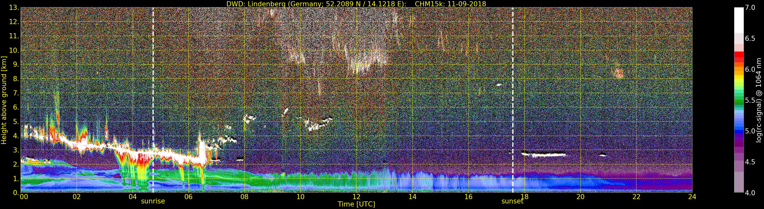The image size is (764, 209).
Task: Click the "02" tick on the time axis
Action: tap(77, 197)
